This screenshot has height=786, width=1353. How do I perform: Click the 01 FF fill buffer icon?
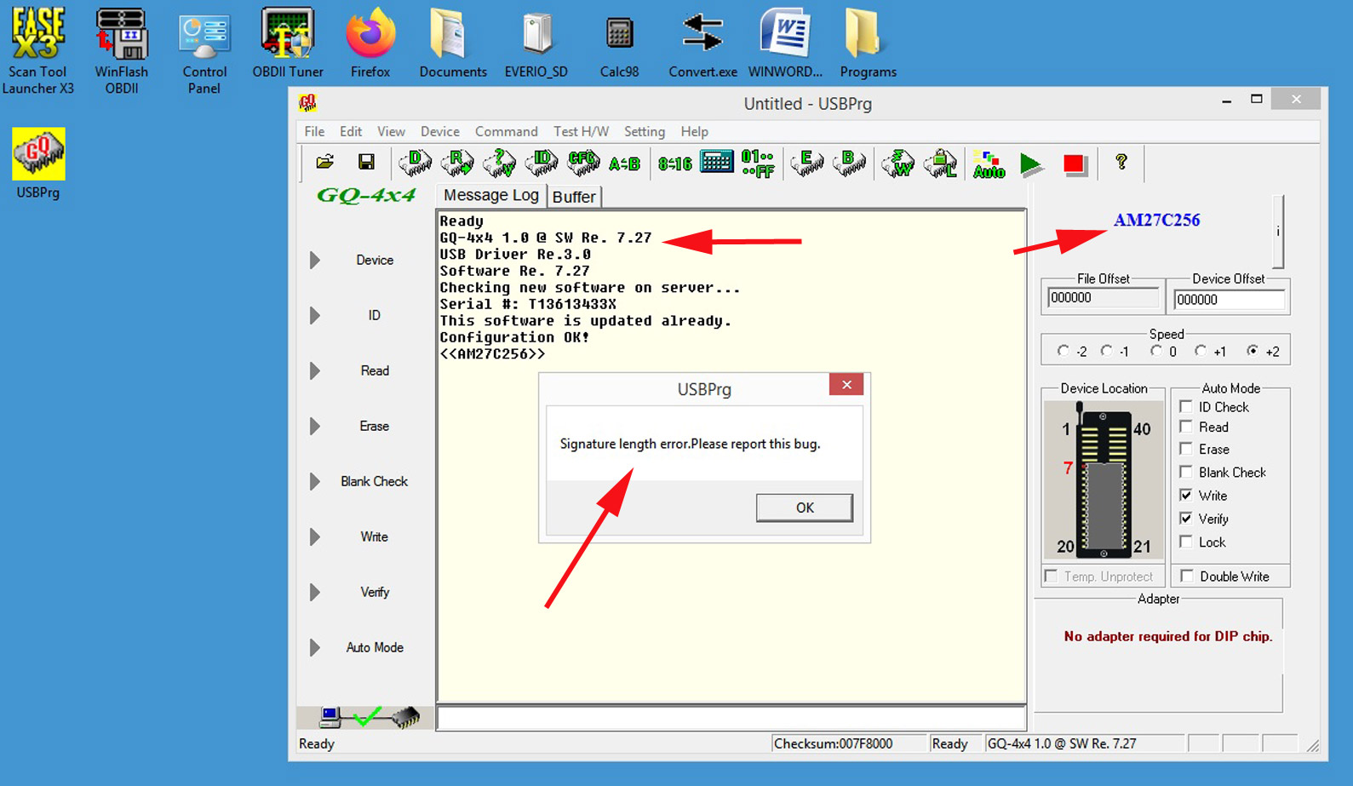tap(758, 163)
